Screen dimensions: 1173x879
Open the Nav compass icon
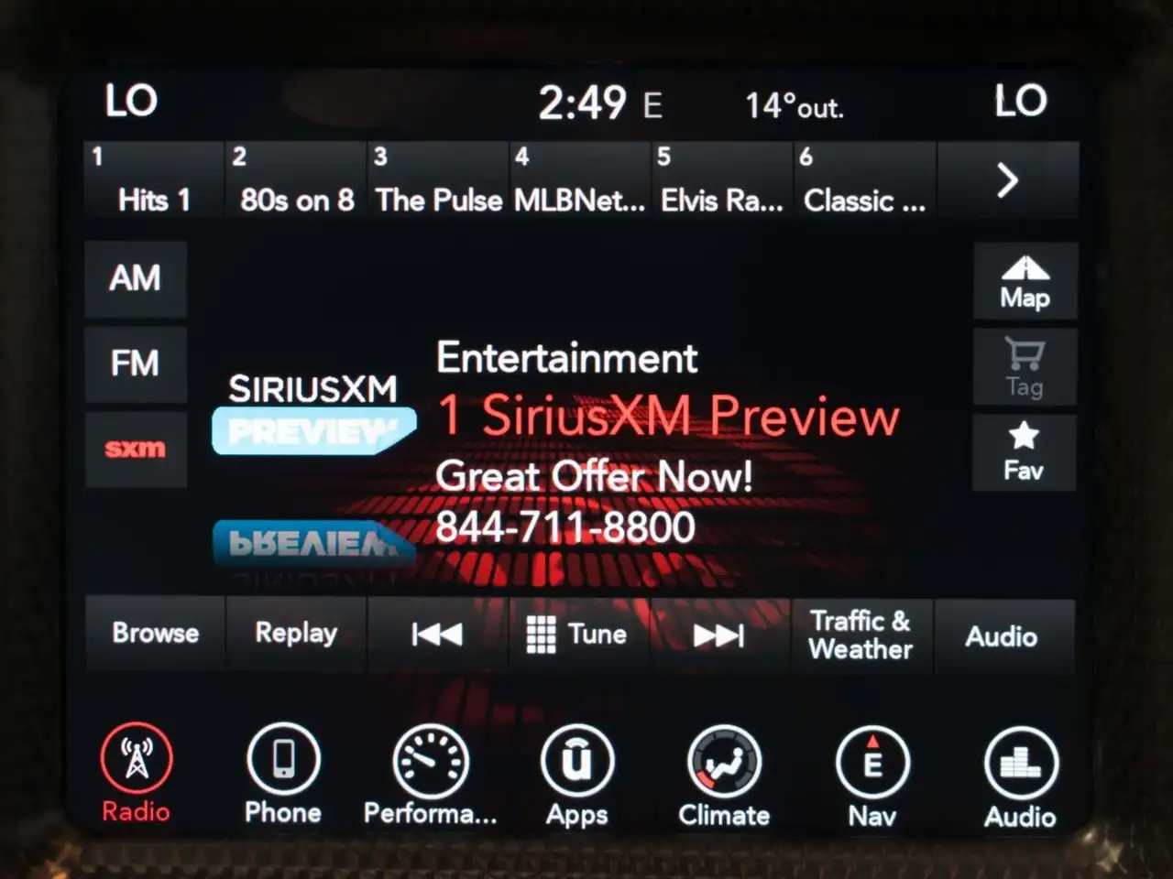872,778
